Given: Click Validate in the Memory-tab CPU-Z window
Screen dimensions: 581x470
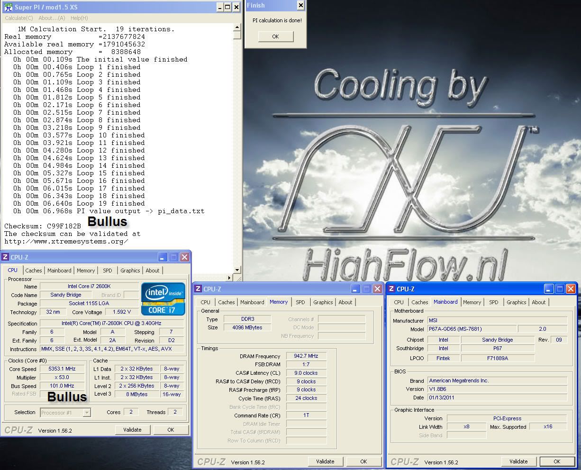Looking at the screenshot, I should 325,461.
